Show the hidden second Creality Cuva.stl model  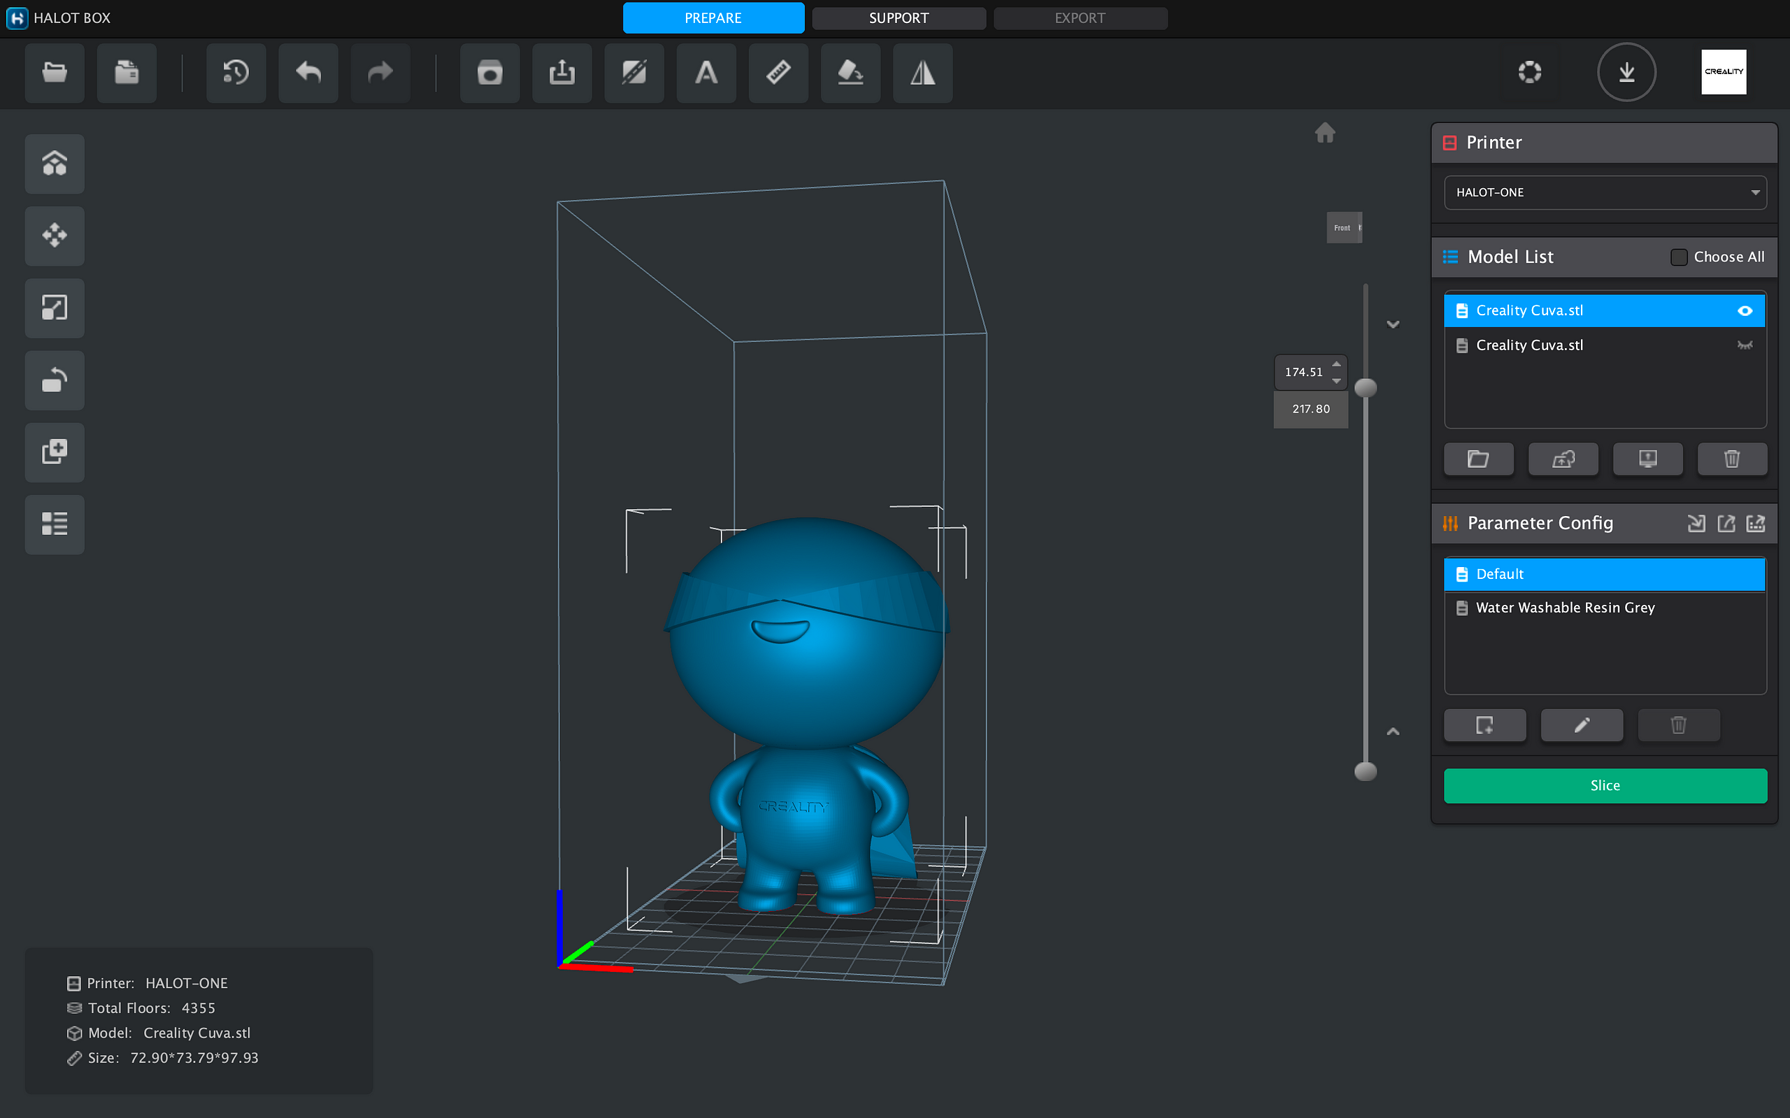pos(1744,345)
